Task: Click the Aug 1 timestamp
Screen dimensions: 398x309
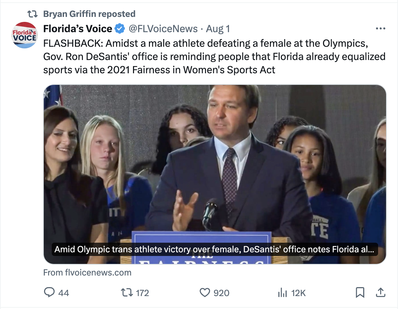Action: (x=218, y=29)
